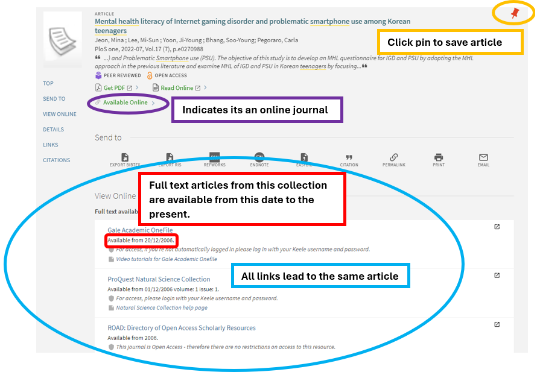Viewport: 537px width, 375px height.
Task: Click external link icon for Gale Academic OneFile
Action: 497,227
